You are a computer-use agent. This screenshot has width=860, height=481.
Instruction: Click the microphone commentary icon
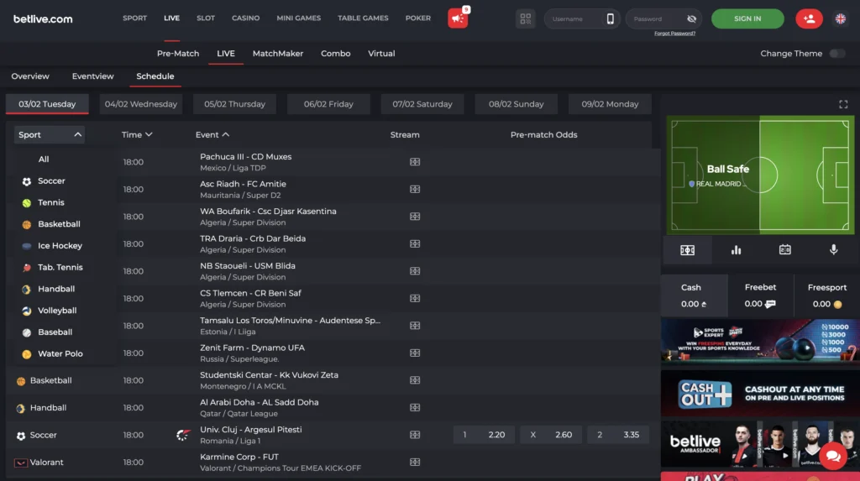point(834,250)
